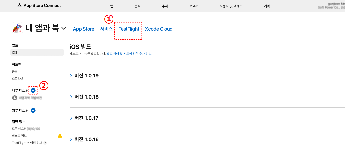Click the TestFlight 데이터 정보 question mark icon
Screen dimensions: 345x155
coord(45,143)
